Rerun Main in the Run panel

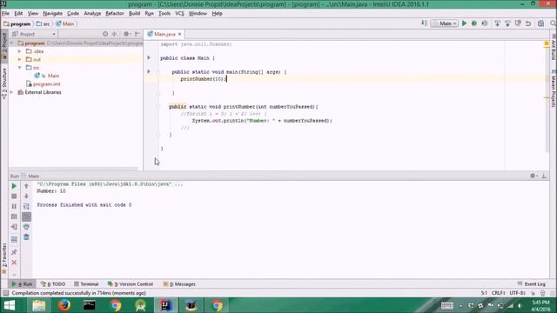[14, 186]
